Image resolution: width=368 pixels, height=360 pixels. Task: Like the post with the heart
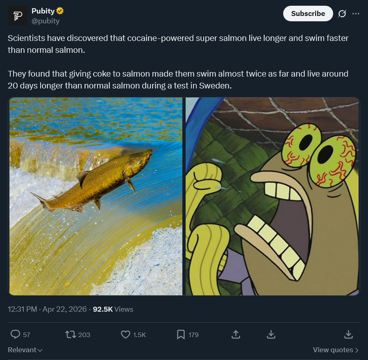click(x=126, y=335)
